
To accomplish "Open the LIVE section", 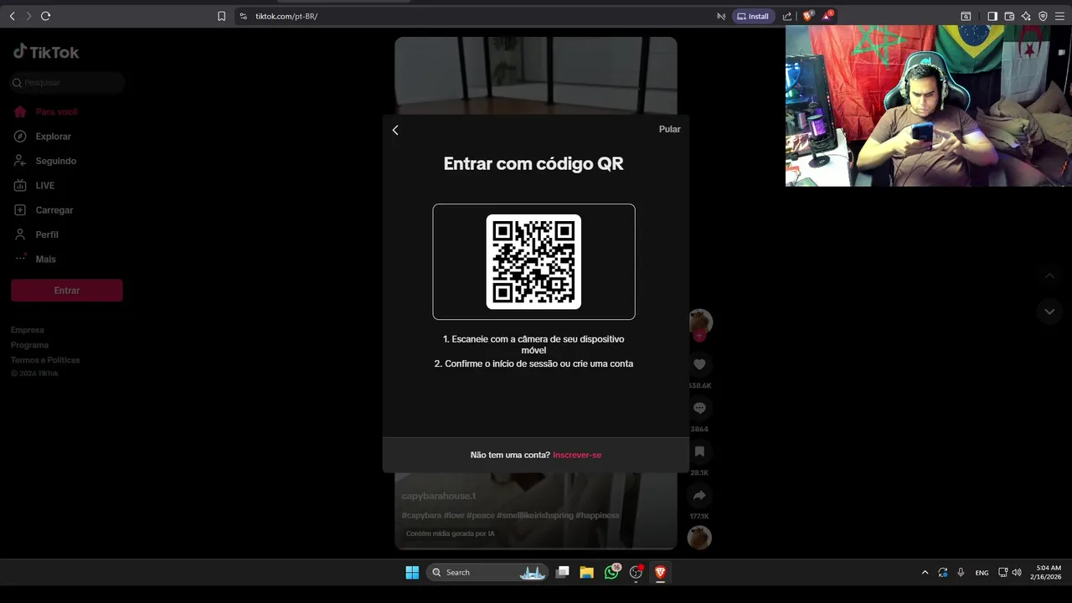I will coord(44,185).
